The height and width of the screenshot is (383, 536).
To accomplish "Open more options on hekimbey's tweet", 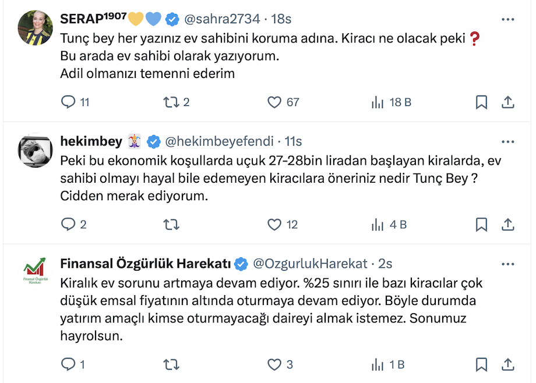I will tap(508, 141).
